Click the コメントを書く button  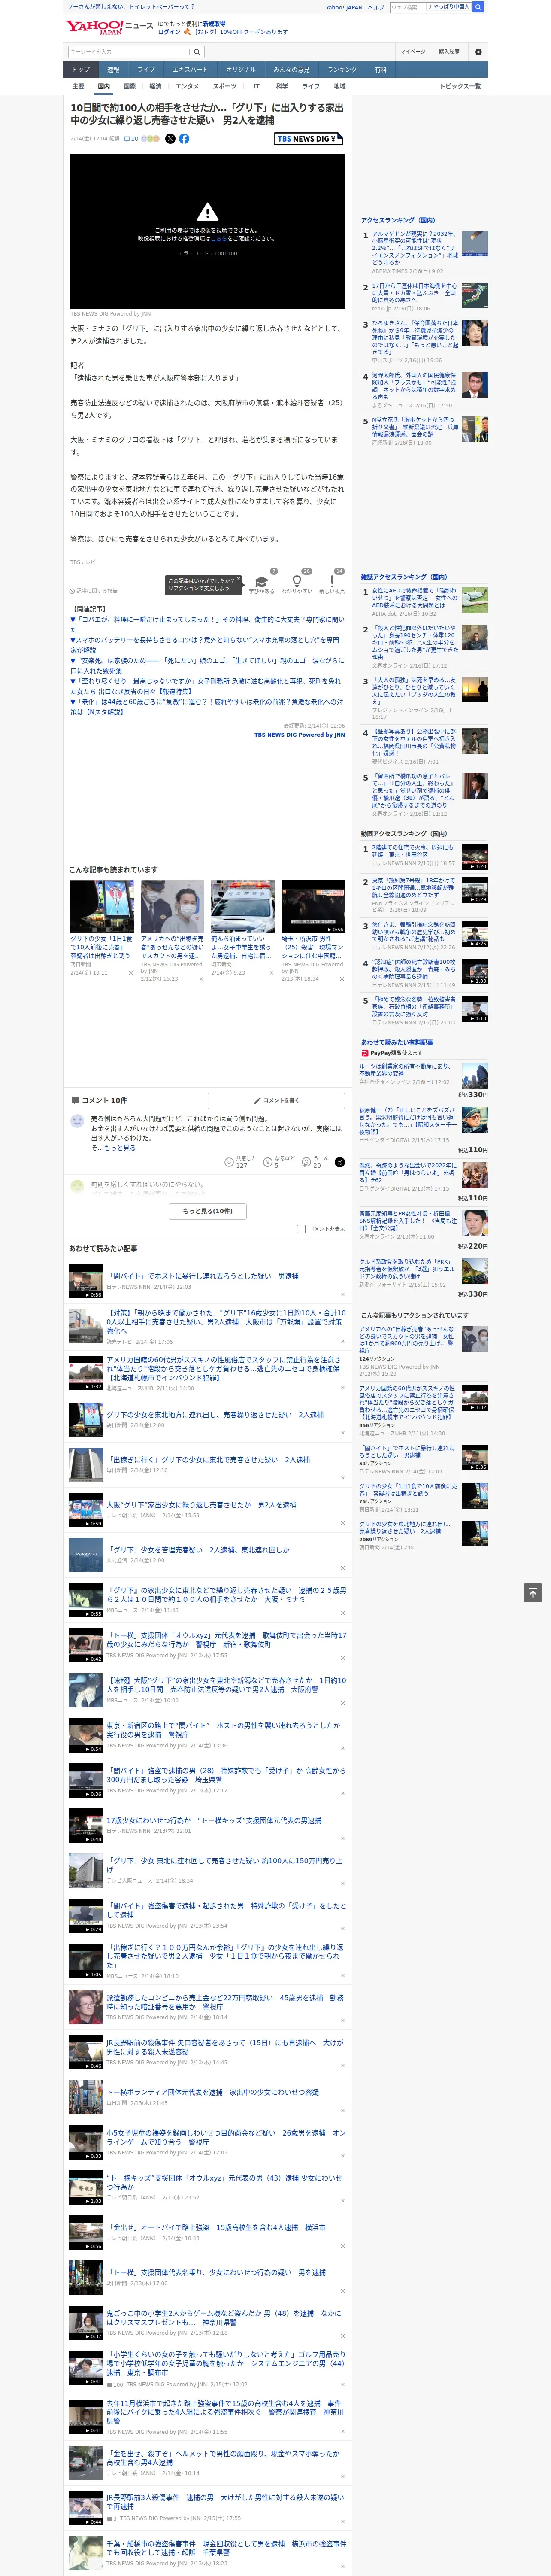(276, 1100)
